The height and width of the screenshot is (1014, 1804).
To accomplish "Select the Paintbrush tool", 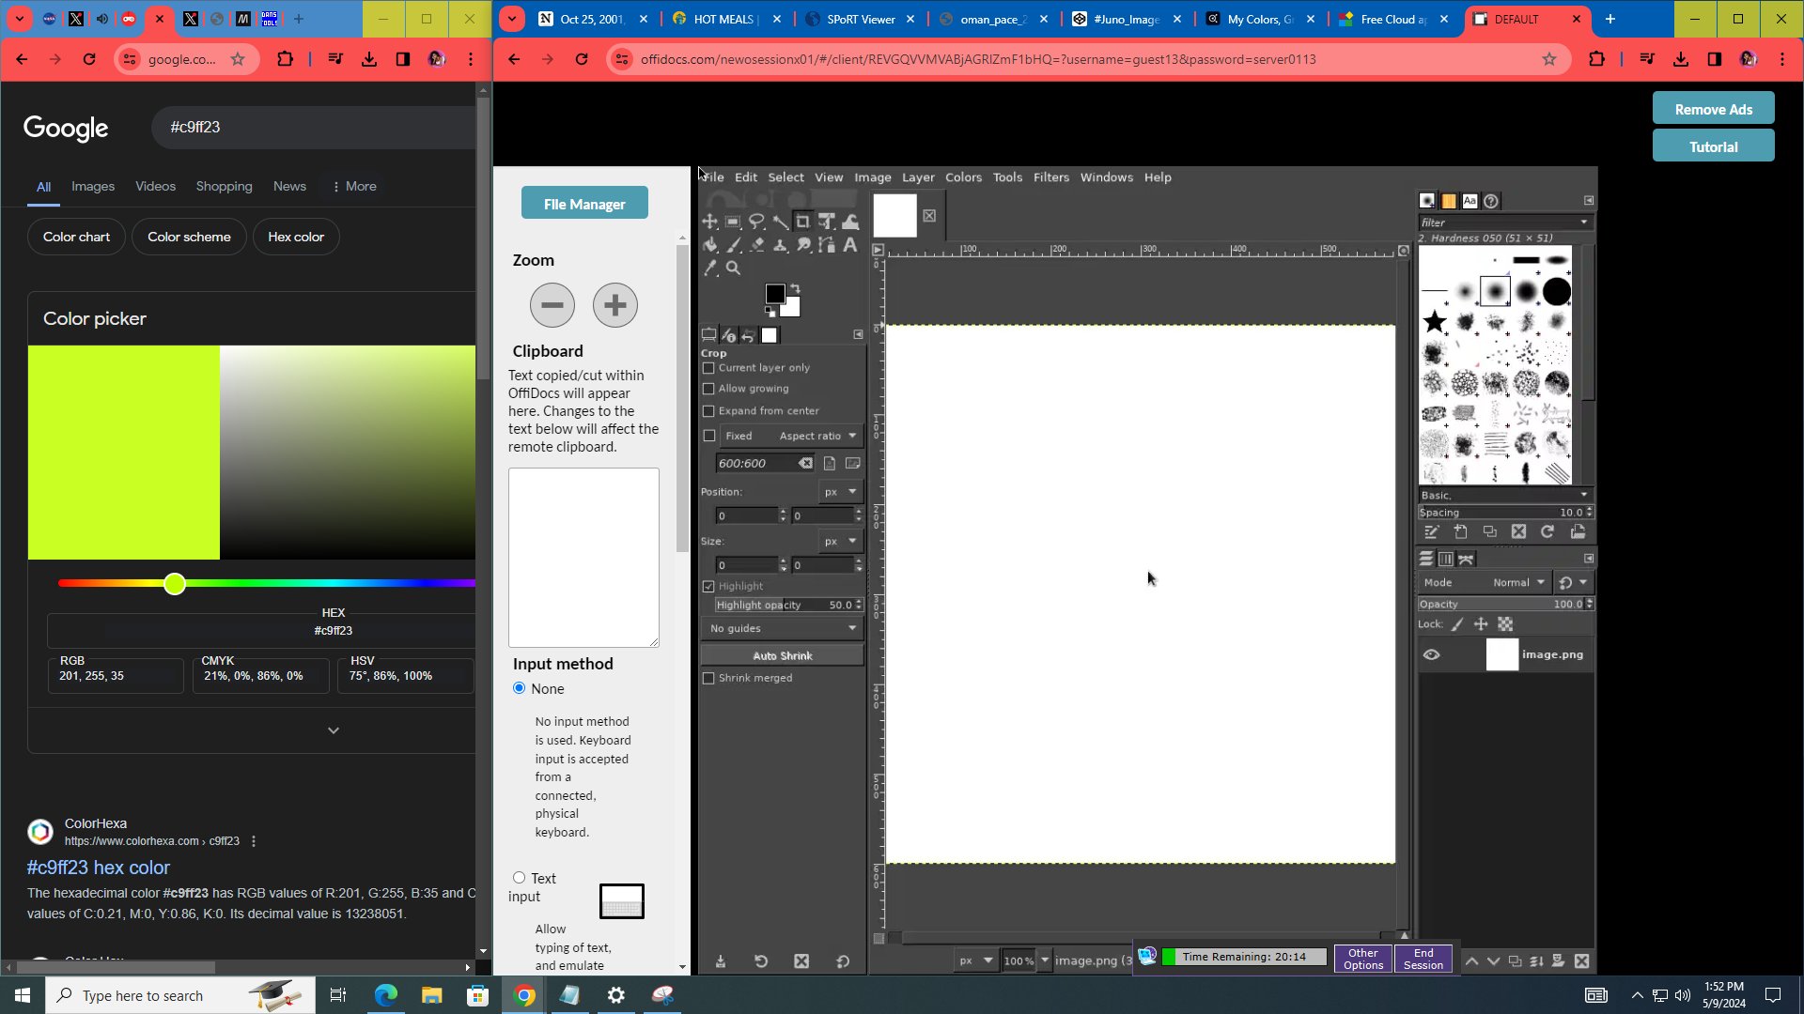I will pos(734,245).
